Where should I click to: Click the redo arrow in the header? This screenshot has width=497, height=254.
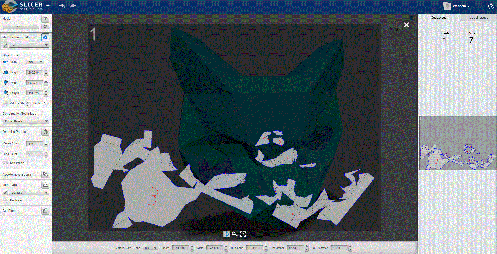[73, 6]
